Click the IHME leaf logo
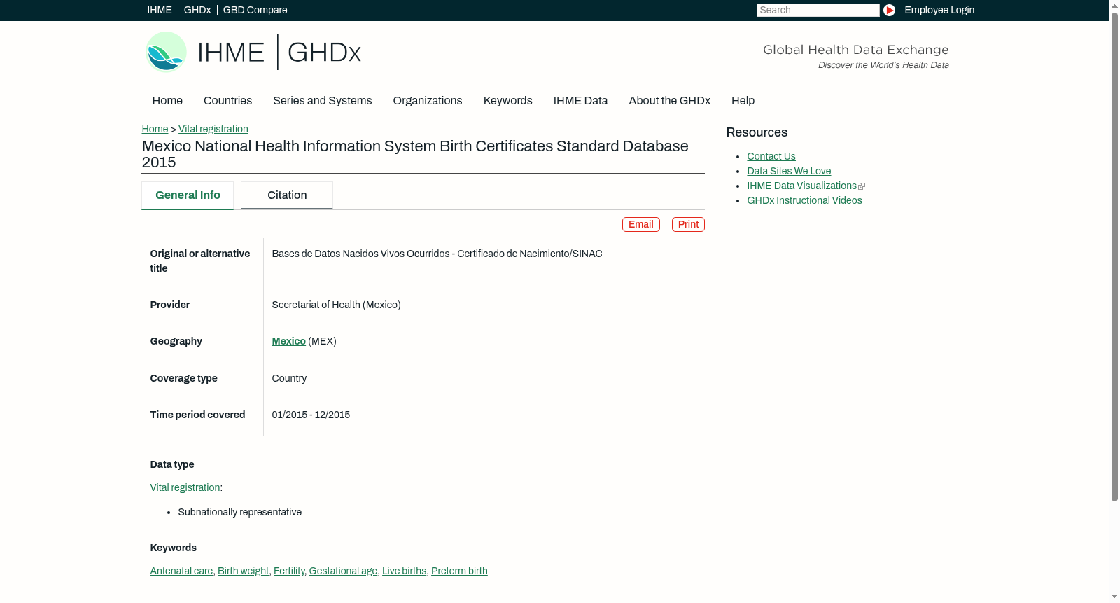Viewport: 1120px width, 603px height. [166, 52]
